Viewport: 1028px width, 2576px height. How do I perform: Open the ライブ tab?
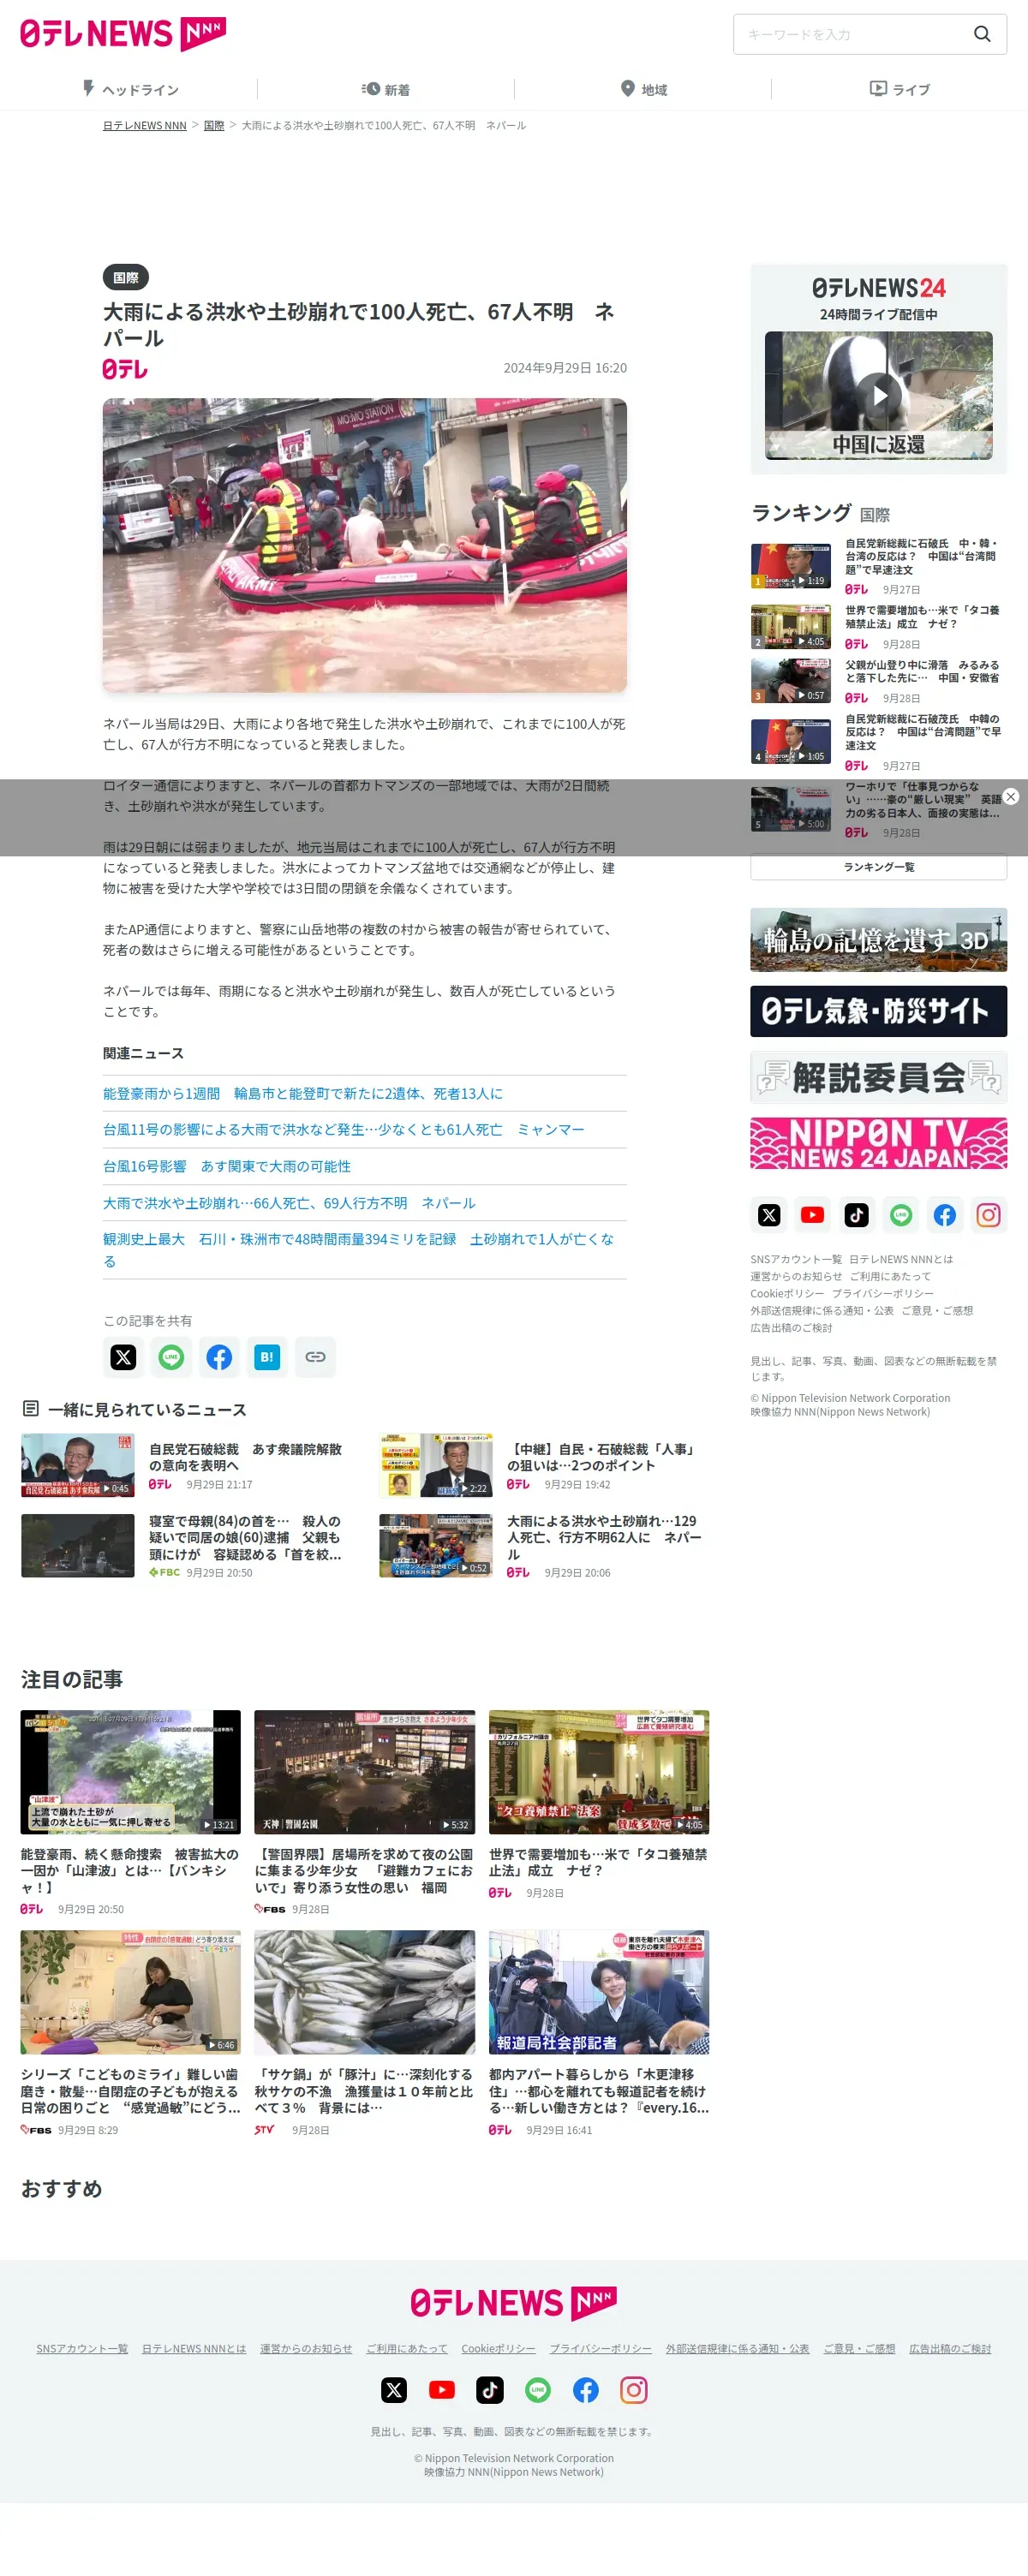click(x=899, y=89)
